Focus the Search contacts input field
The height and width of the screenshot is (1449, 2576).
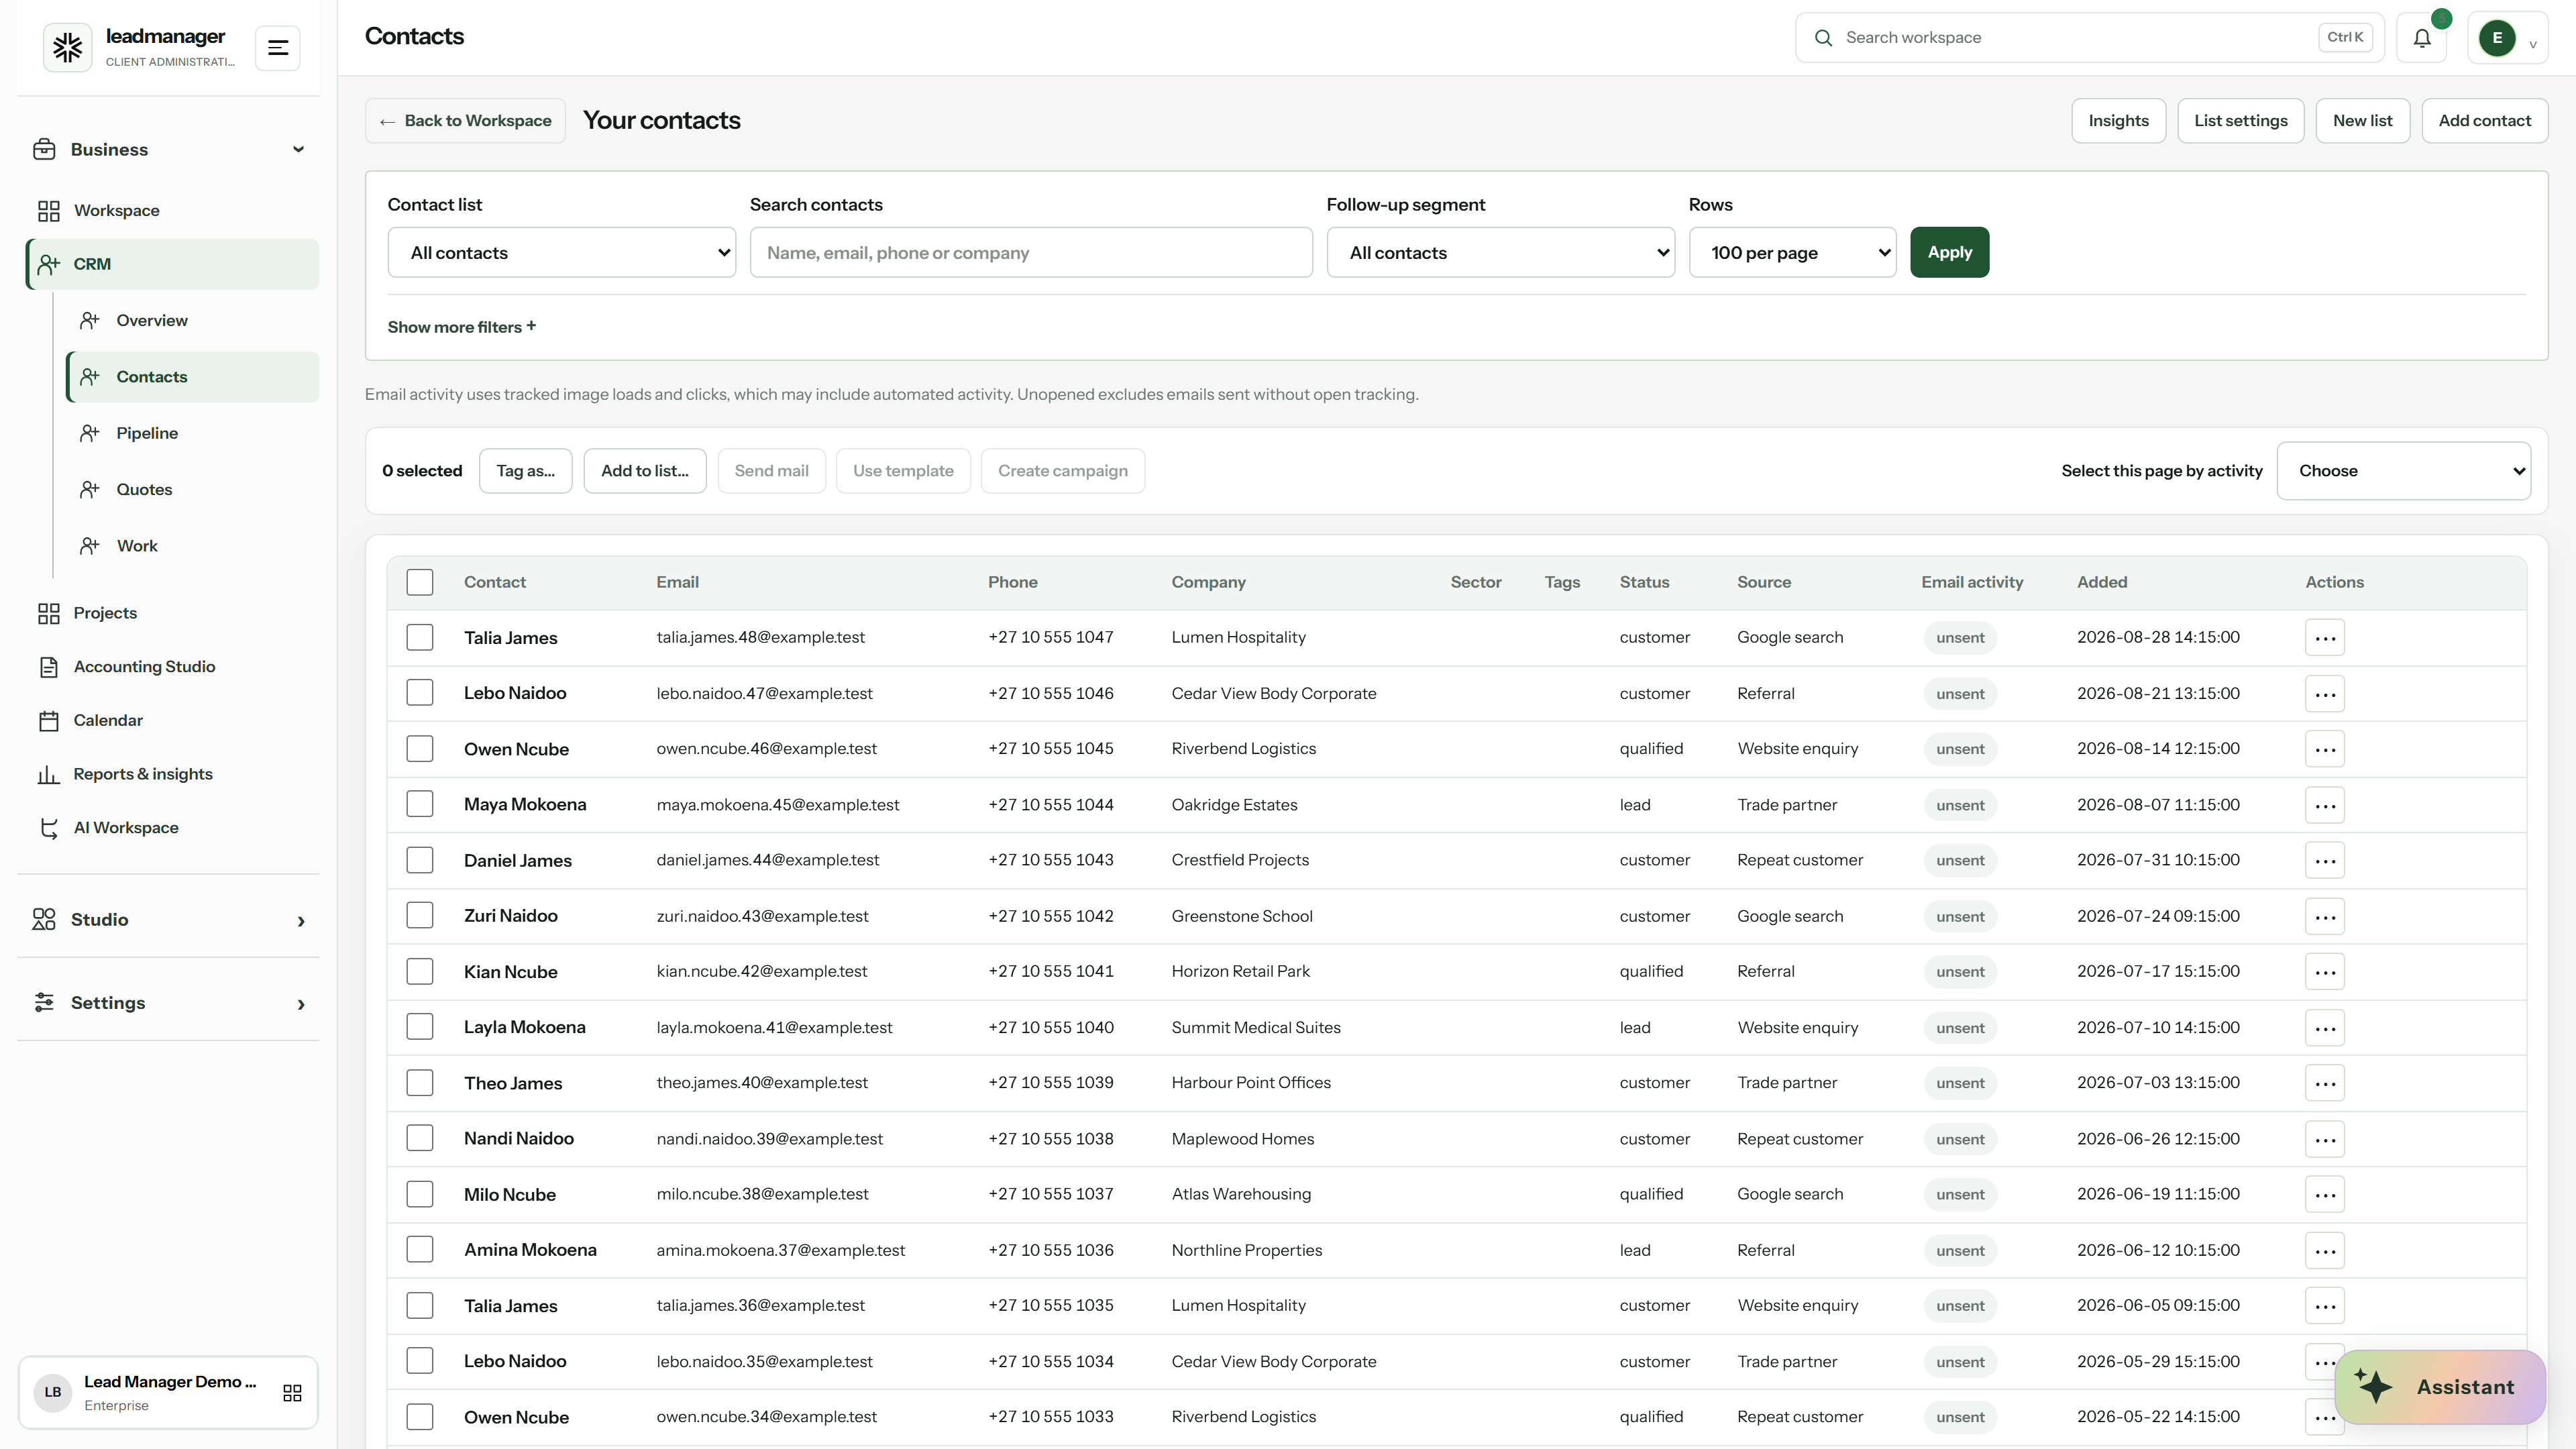(x=1031, y=253)
